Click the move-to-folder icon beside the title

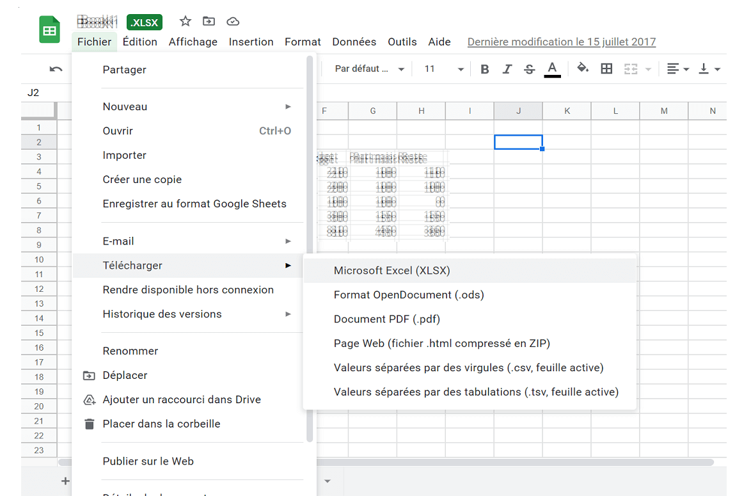point(209,21)
